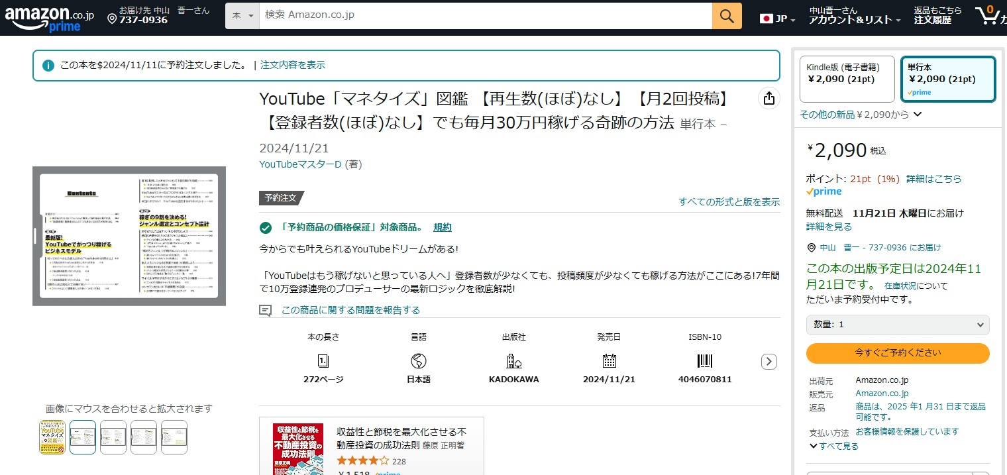Click the ISBN number 4046070811
The width and height of the screenshot is (1007, 475).
[x=705, y=380]
